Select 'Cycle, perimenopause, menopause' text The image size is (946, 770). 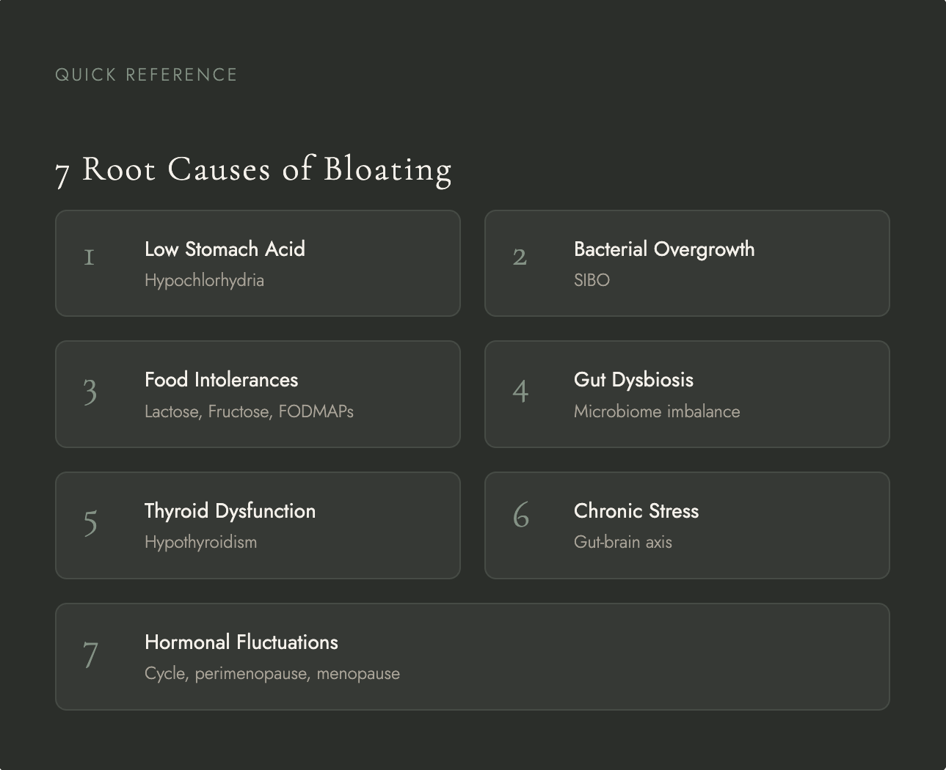click(x=272, y=674)
